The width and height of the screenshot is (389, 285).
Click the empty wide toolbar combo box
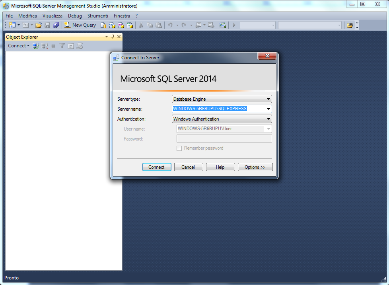(x=309, y=25)
